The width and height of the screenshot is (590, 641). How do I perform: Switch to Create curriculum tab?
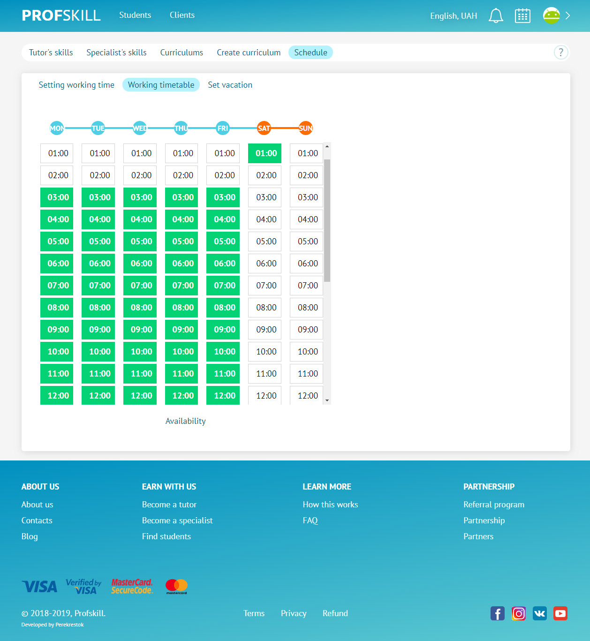click(x=249, y=53)
